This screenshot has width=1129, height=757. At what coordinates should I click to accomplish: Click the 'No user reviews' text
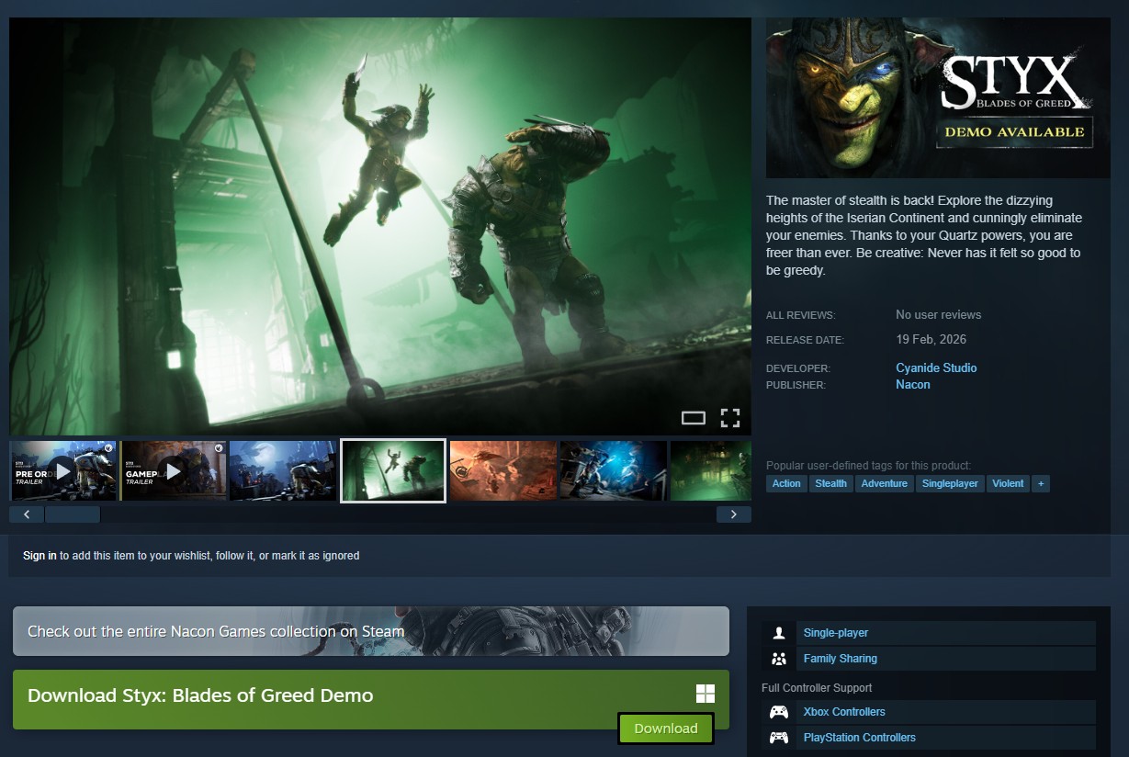(x=939, y=314)
